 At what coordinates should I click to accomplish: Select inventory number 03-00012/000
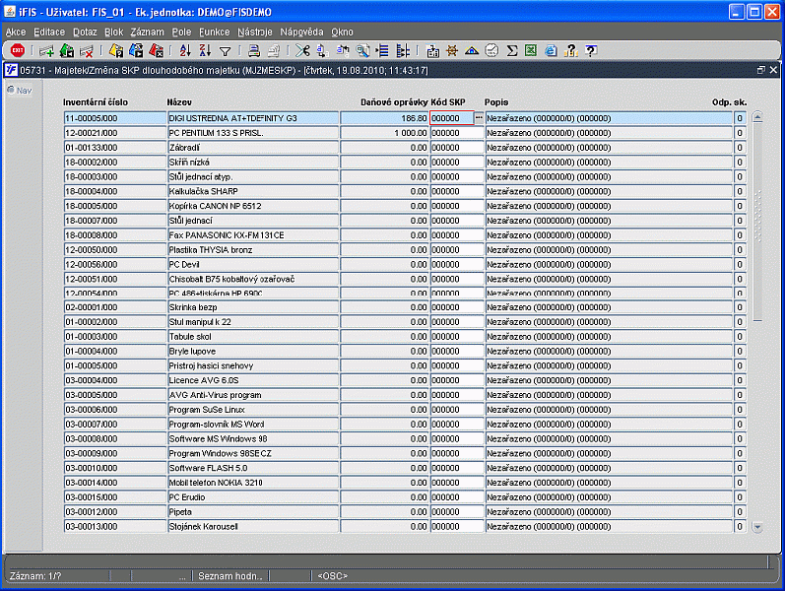(x=115, y=512)
